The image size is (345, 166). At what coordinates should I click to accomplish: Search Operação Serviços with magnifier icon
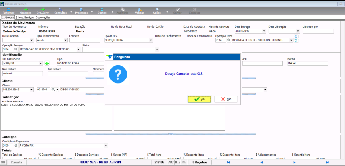coord(16,49)
